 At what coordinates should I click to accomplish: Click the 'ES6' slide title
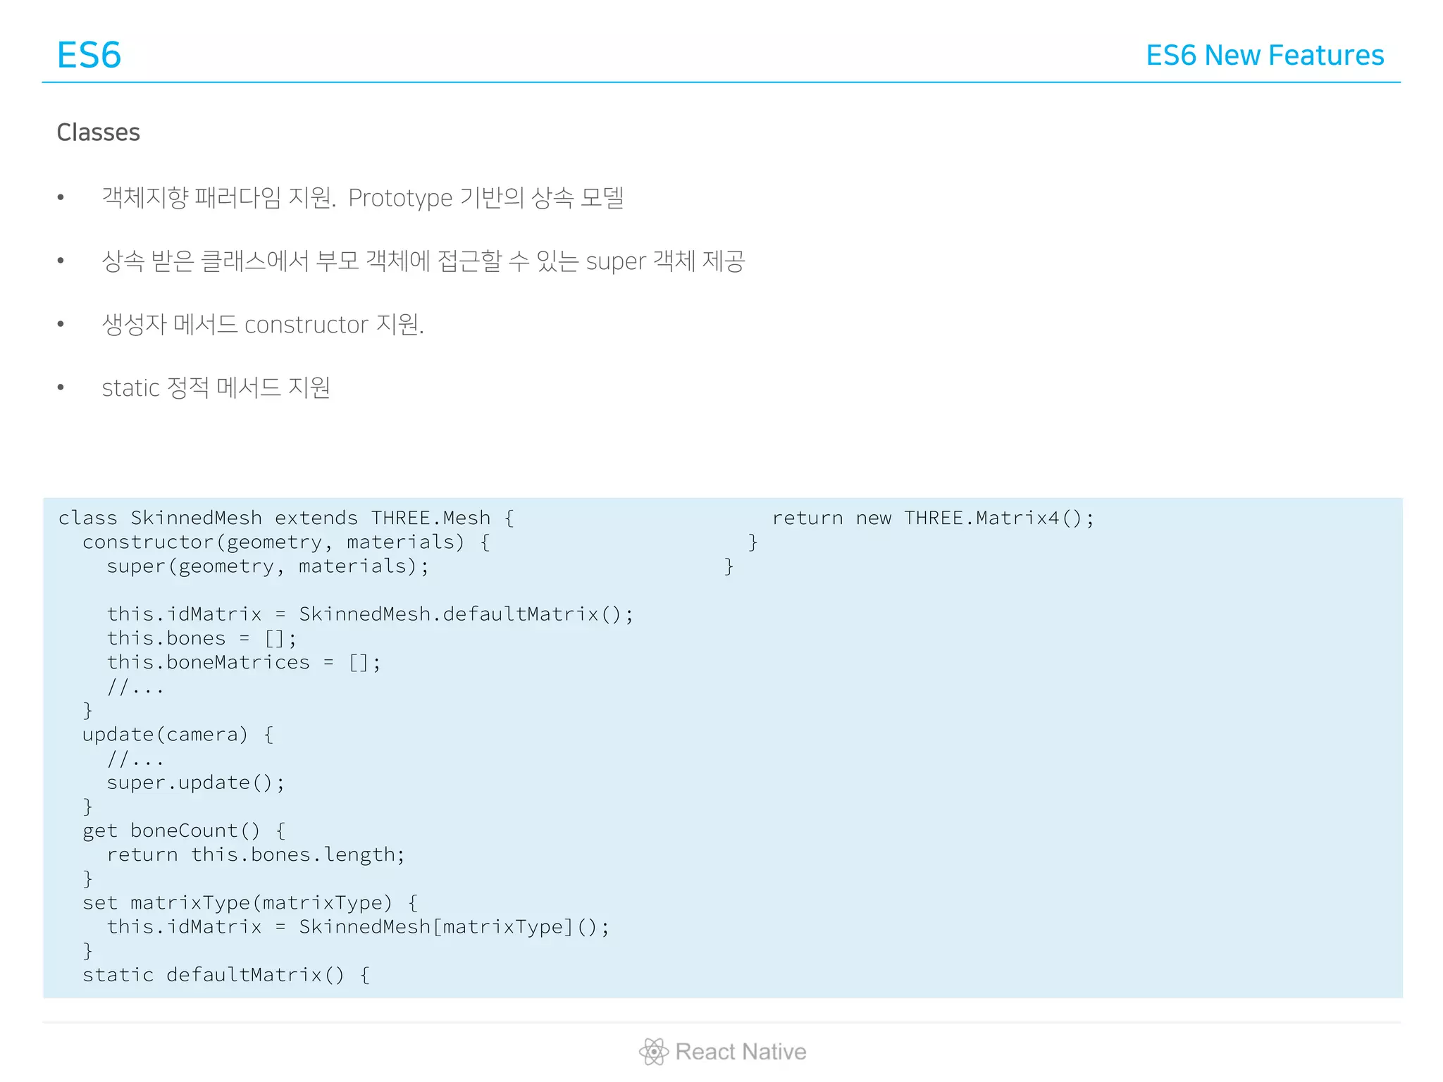89,55
